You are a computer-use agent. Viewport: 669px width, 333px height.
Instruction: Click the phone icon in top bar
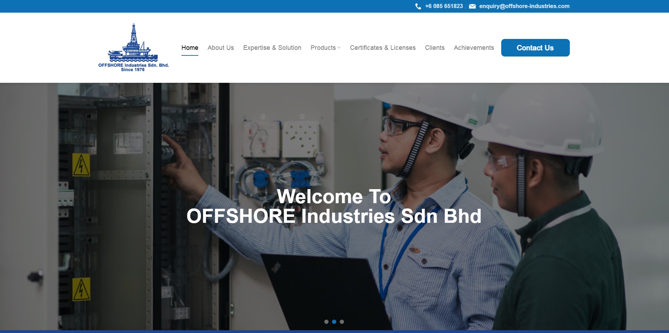[x=418, y=6]
